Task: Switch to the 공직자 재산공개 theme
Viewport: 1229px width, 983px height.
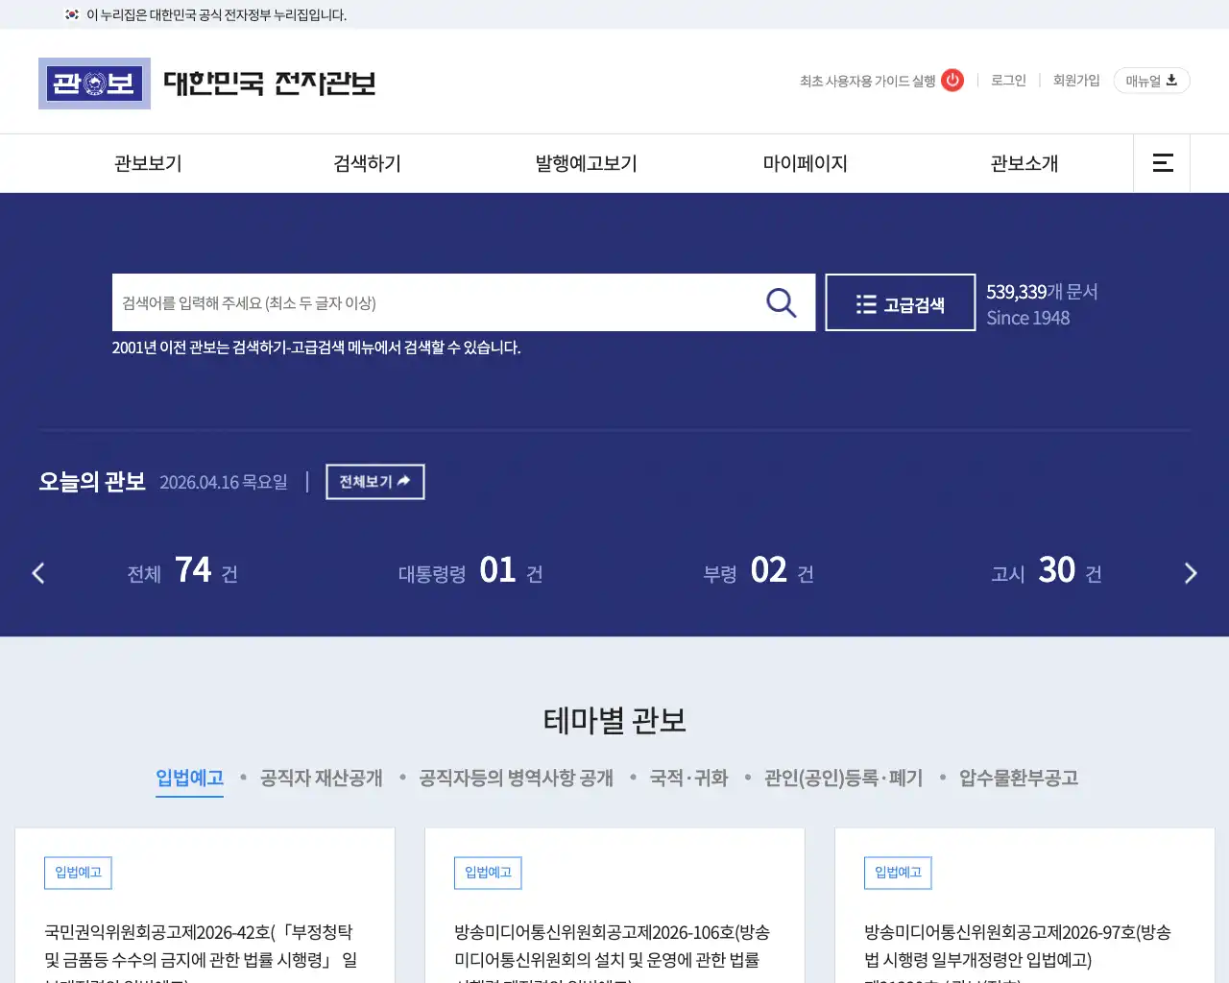Action: (321, 778)
